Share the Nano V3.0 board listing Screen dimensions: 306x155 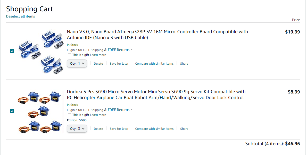pyautogui.click(x=184, y=64)
